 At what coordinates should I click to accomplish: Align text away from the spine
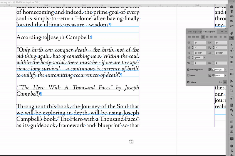pos(225,37)
